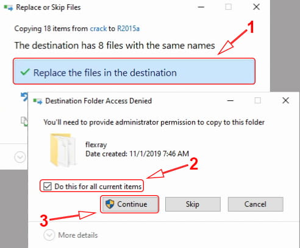Expand details chevron in Replace or Skip dialog

pos(20,157)
